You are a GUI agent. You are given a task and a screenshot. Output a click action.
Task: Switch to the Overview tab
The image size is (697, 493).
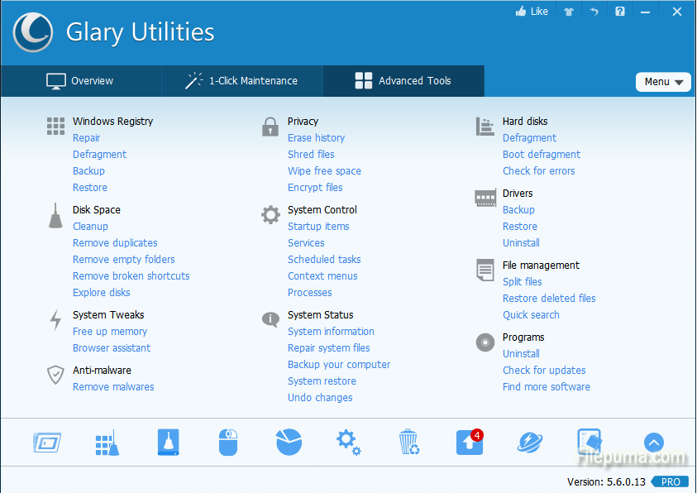click(80, 81)
